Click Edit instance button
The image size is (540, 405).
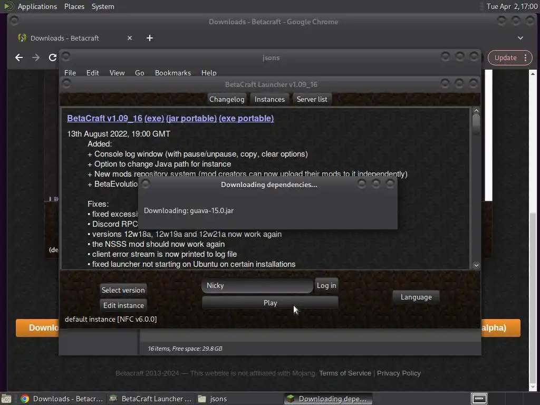tap(123, 305)
